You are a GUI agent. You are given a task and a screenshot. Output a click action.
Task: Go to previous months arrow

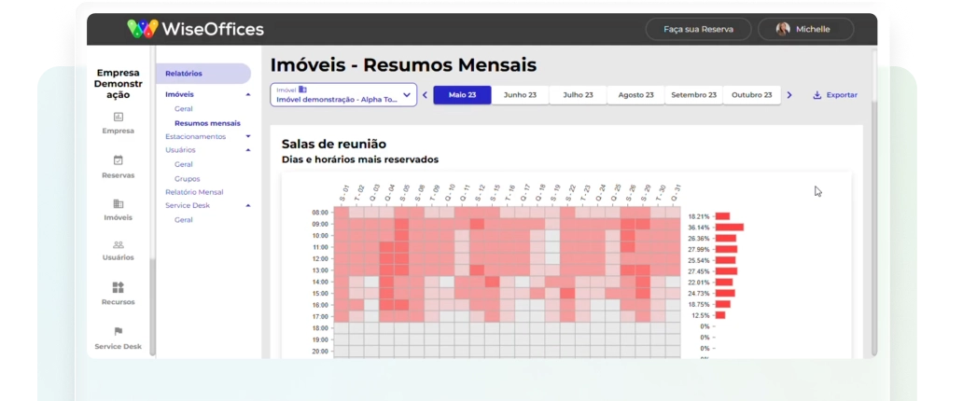[425, 95]
